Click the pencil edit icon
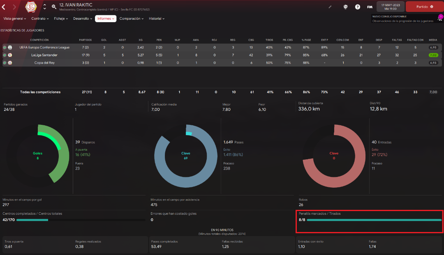Image resolution: width=444 pixels, height=255 pixels. (x=330, y=7)
